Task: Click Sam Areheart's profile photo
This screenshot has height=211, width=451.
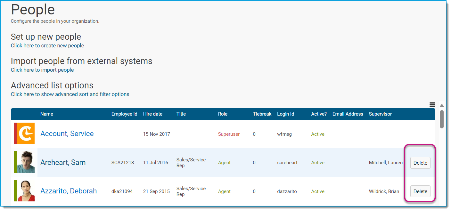Action: [26, 162]
